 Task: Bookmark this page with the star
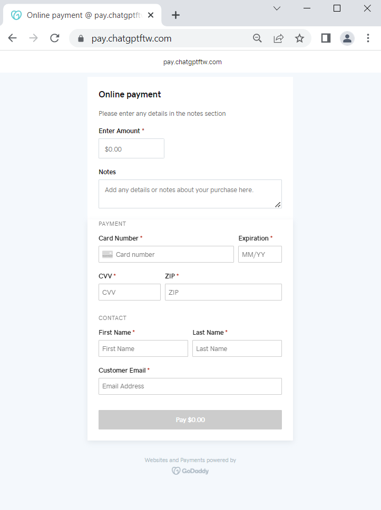coord(299,38)
